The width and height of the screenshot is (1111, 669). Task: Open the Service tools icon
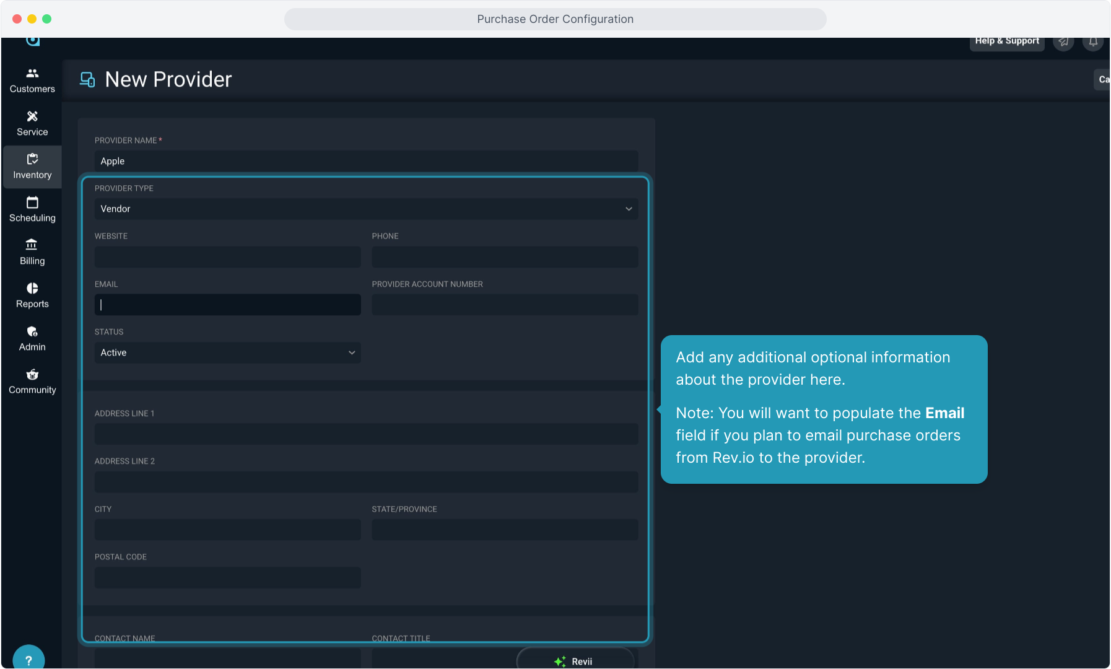[32, 116]
